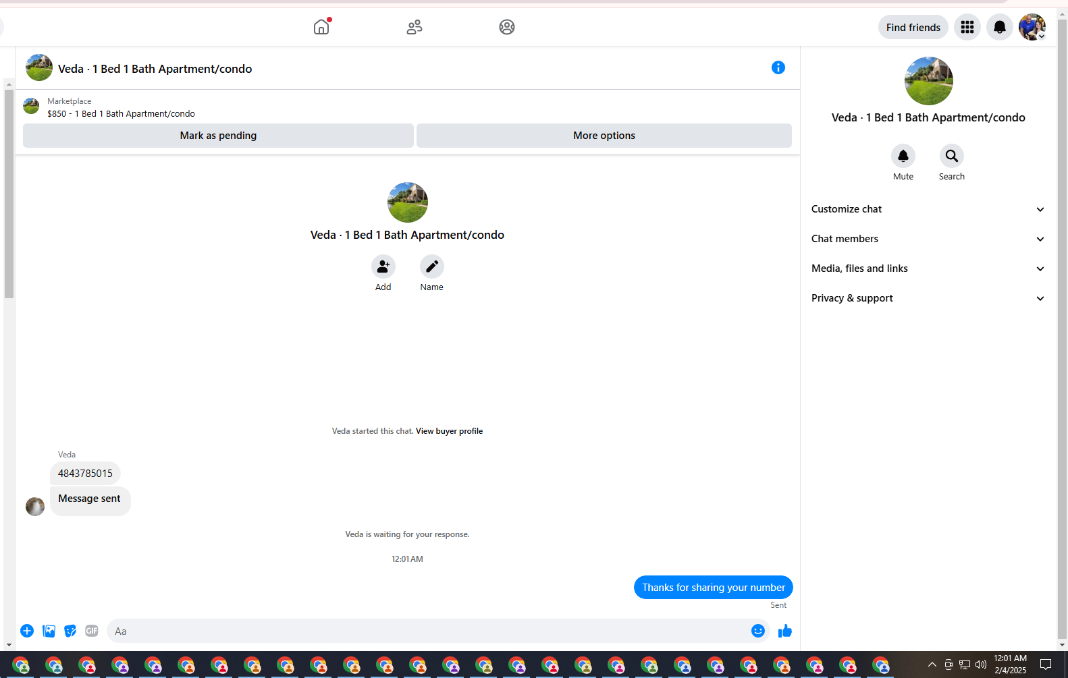Expand the Chat members section
The image size is (1068, 678).
click(928, 239)
